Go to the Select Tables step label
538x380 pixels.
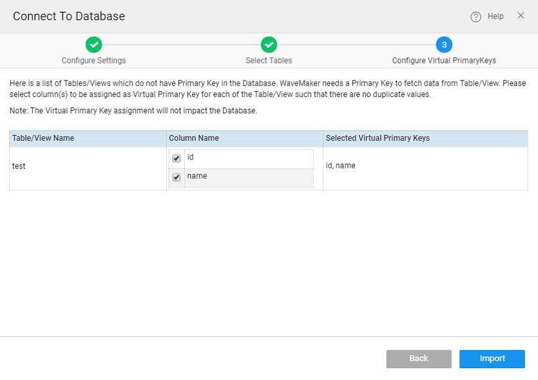269,60
